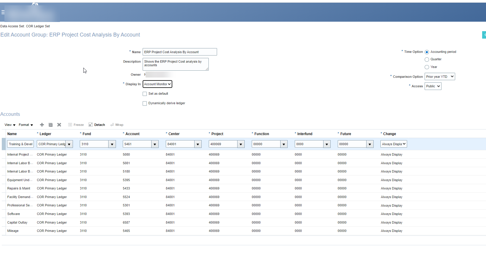The image size is (486, 253).
Task: Click the duplicate row icon in Accounts toolbar
Action: pos(50,125)
